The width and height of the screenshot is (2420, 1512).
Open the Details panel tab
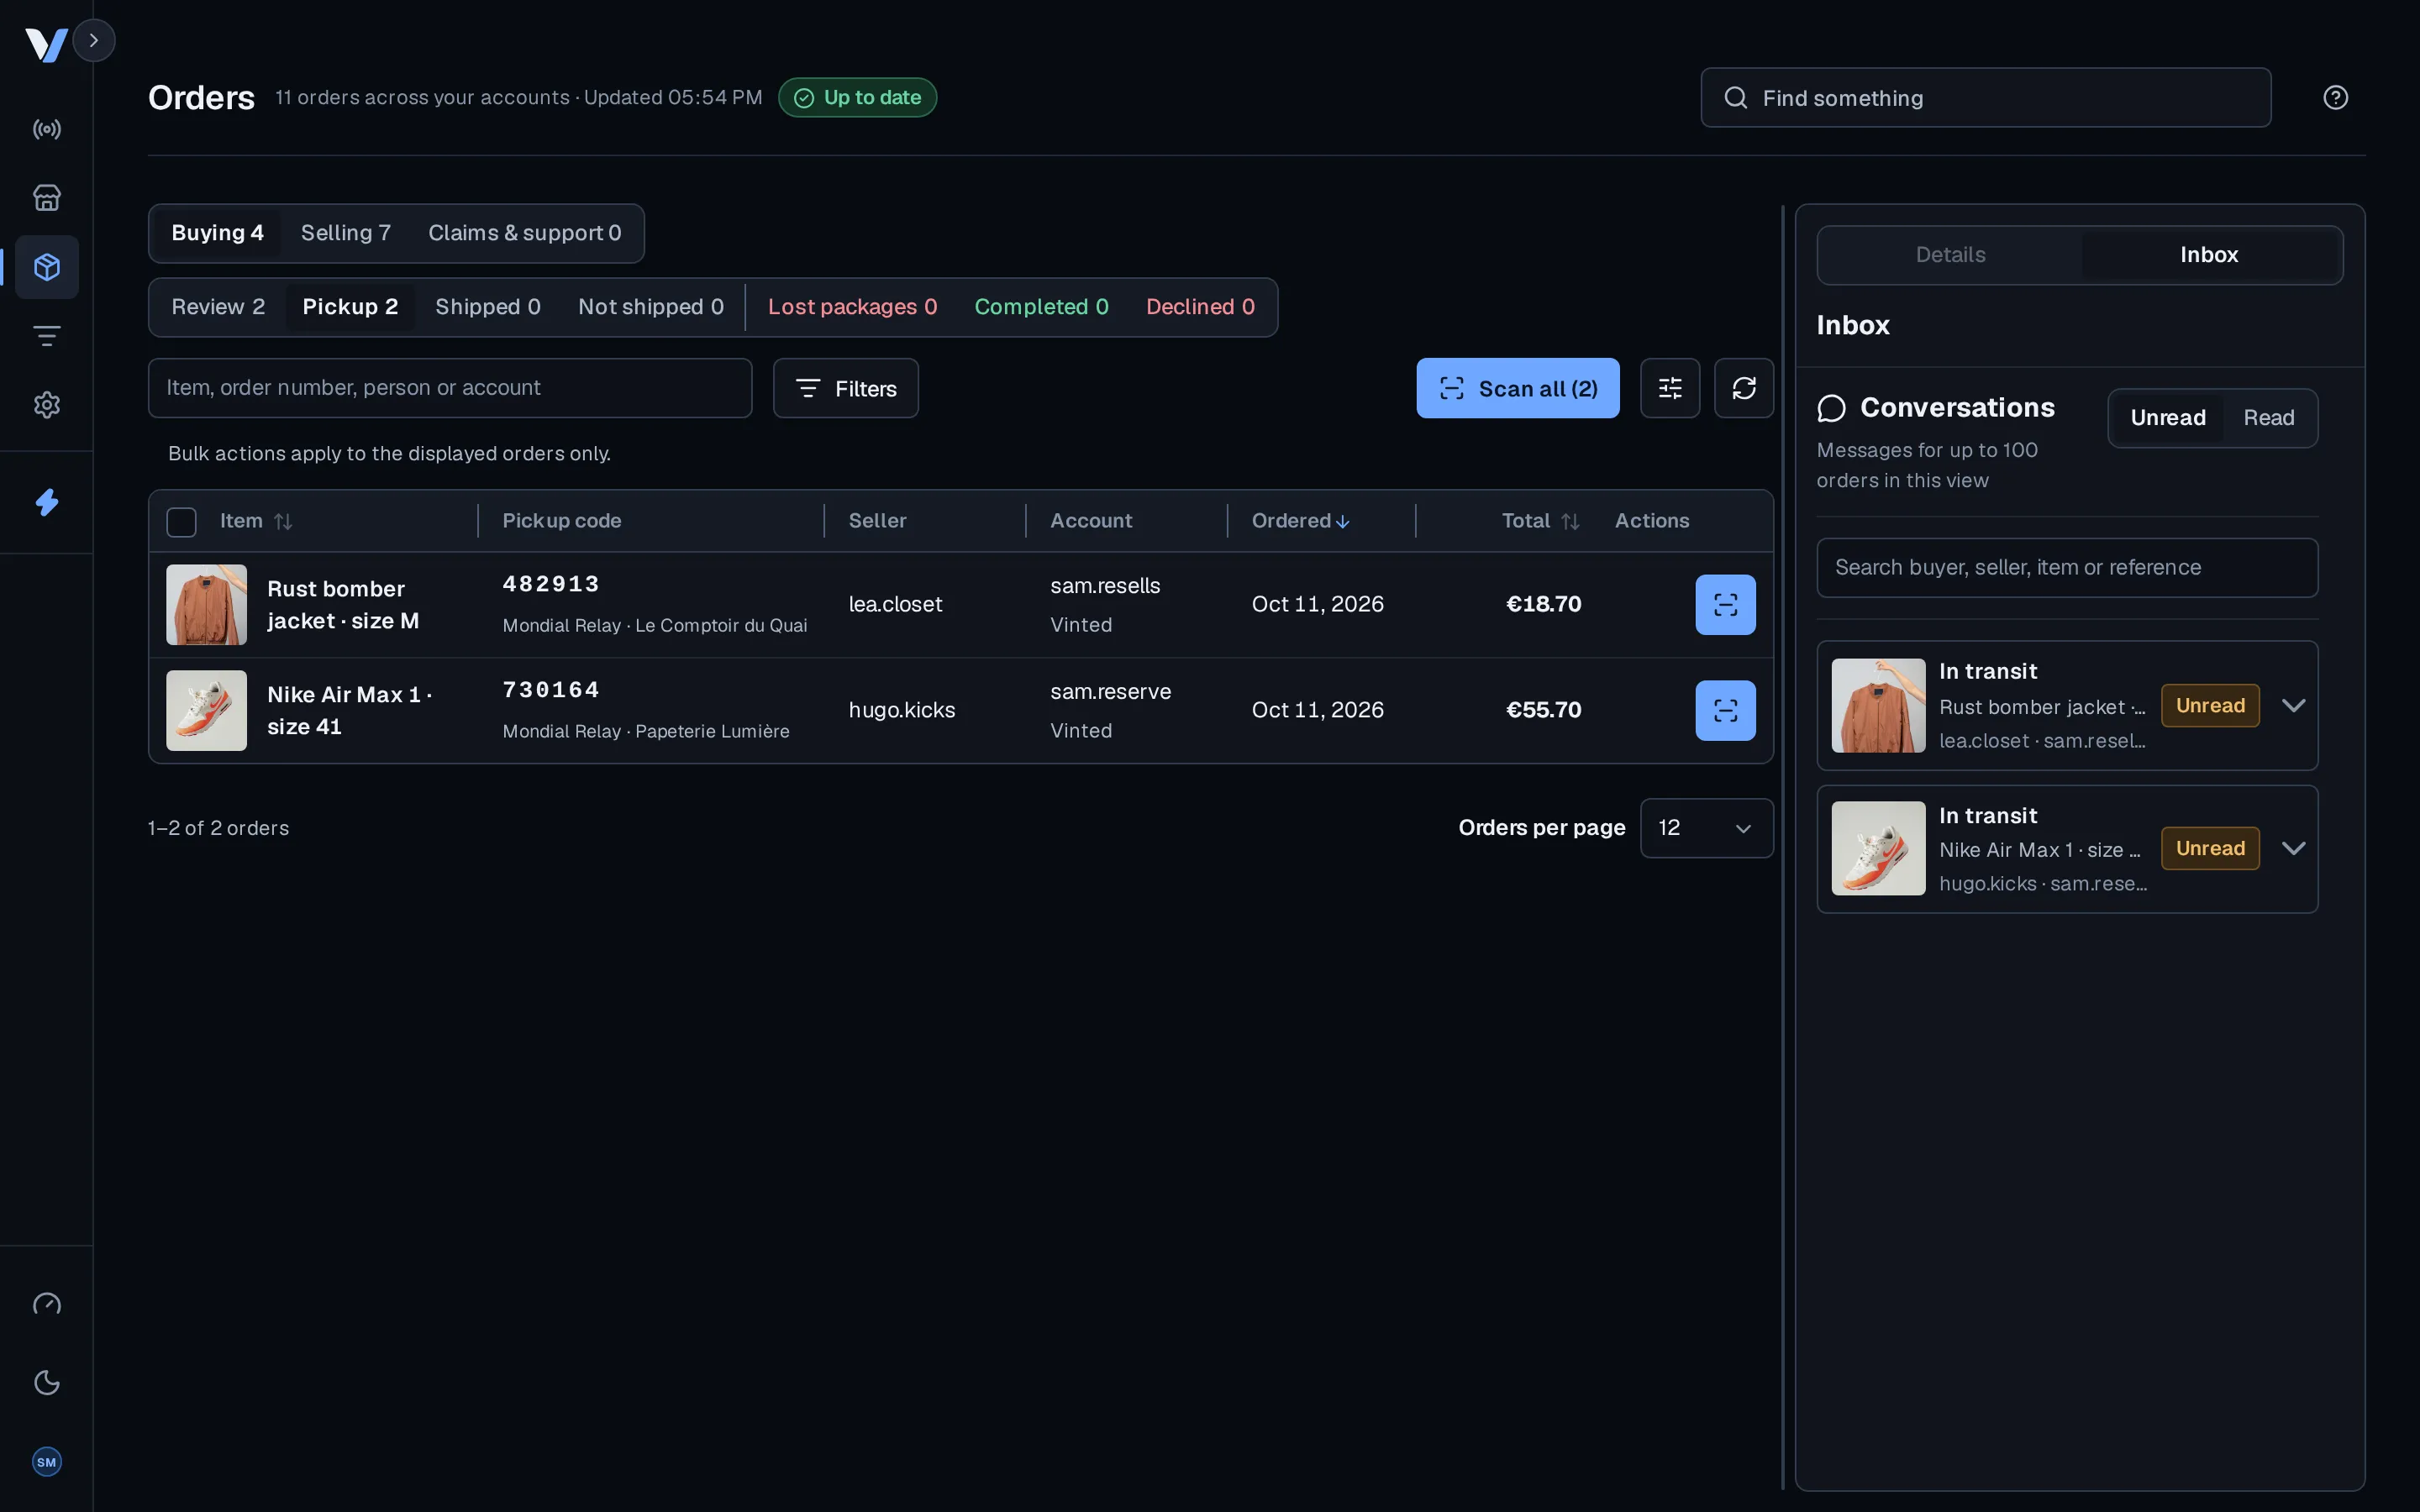coord(1950,255)
